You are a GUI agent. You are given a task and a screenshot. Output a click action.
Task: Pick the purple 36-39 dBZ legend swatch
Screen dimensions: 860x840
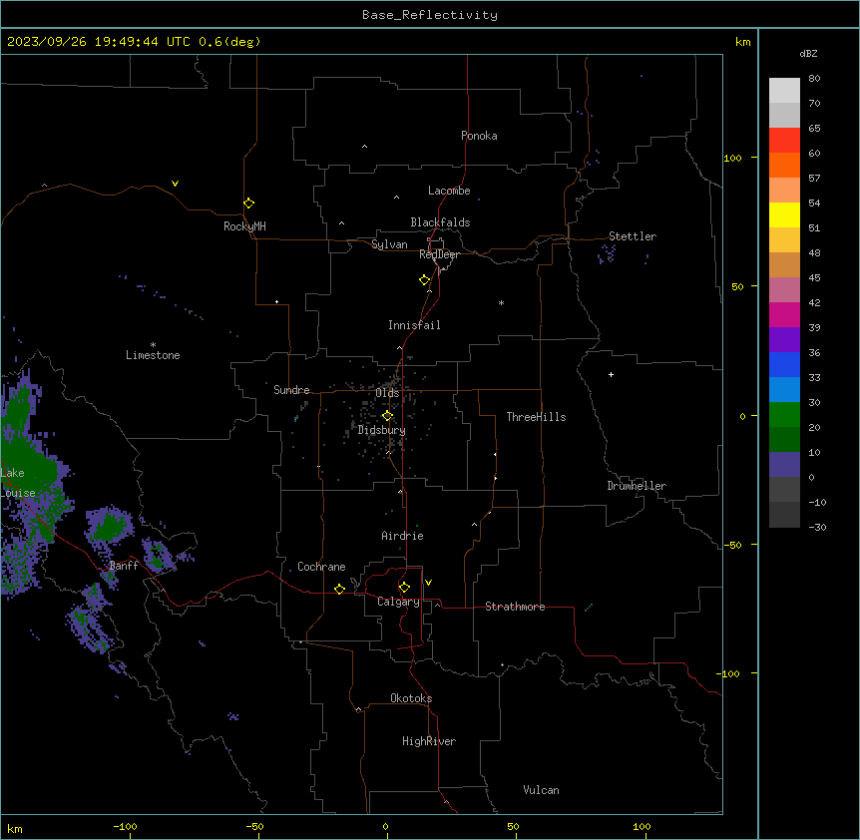pyautogui.click(x=784, y=340)
